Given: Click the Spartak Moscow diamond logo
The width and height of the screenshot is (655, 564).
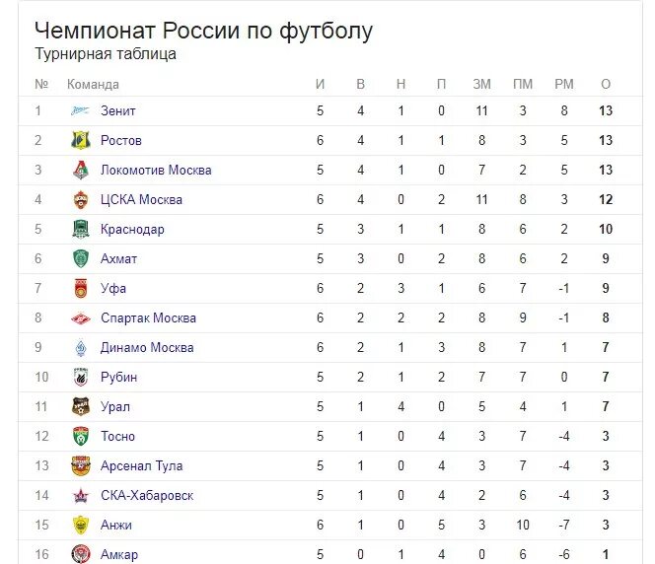Looking at the screenshot, I should point(81,318).
